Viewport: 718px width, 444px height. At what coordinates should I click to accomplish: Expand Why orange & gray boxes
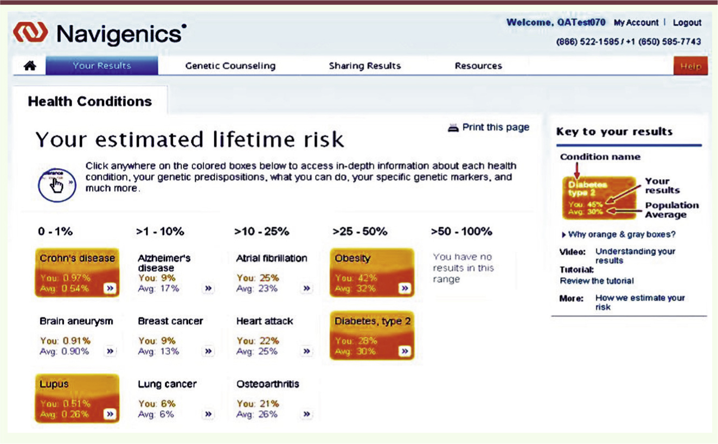point(621,235)
